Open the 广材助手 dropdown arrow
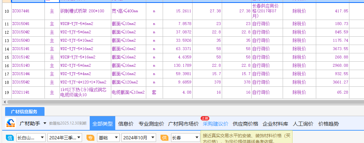 45,123
